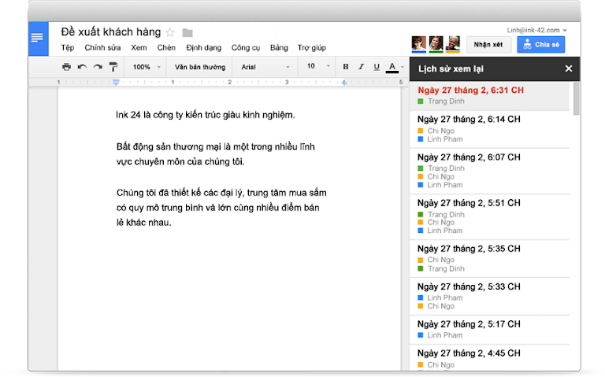Expand the Arial font dropdown

pyautogui.click(x=265, y=67)
